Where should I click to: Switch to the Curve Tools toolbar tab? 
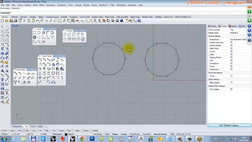pos(85,17)
